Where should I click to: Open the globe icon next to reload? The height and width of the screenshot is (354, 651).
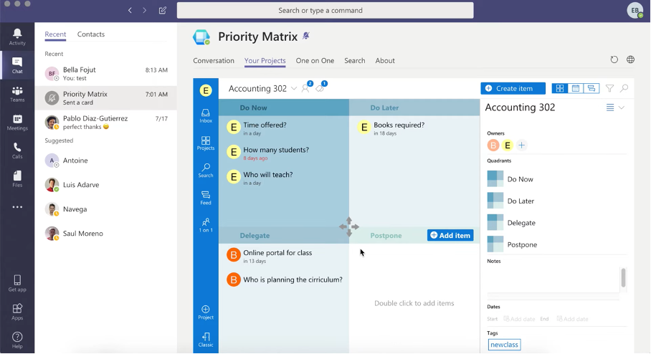(631, 60)
